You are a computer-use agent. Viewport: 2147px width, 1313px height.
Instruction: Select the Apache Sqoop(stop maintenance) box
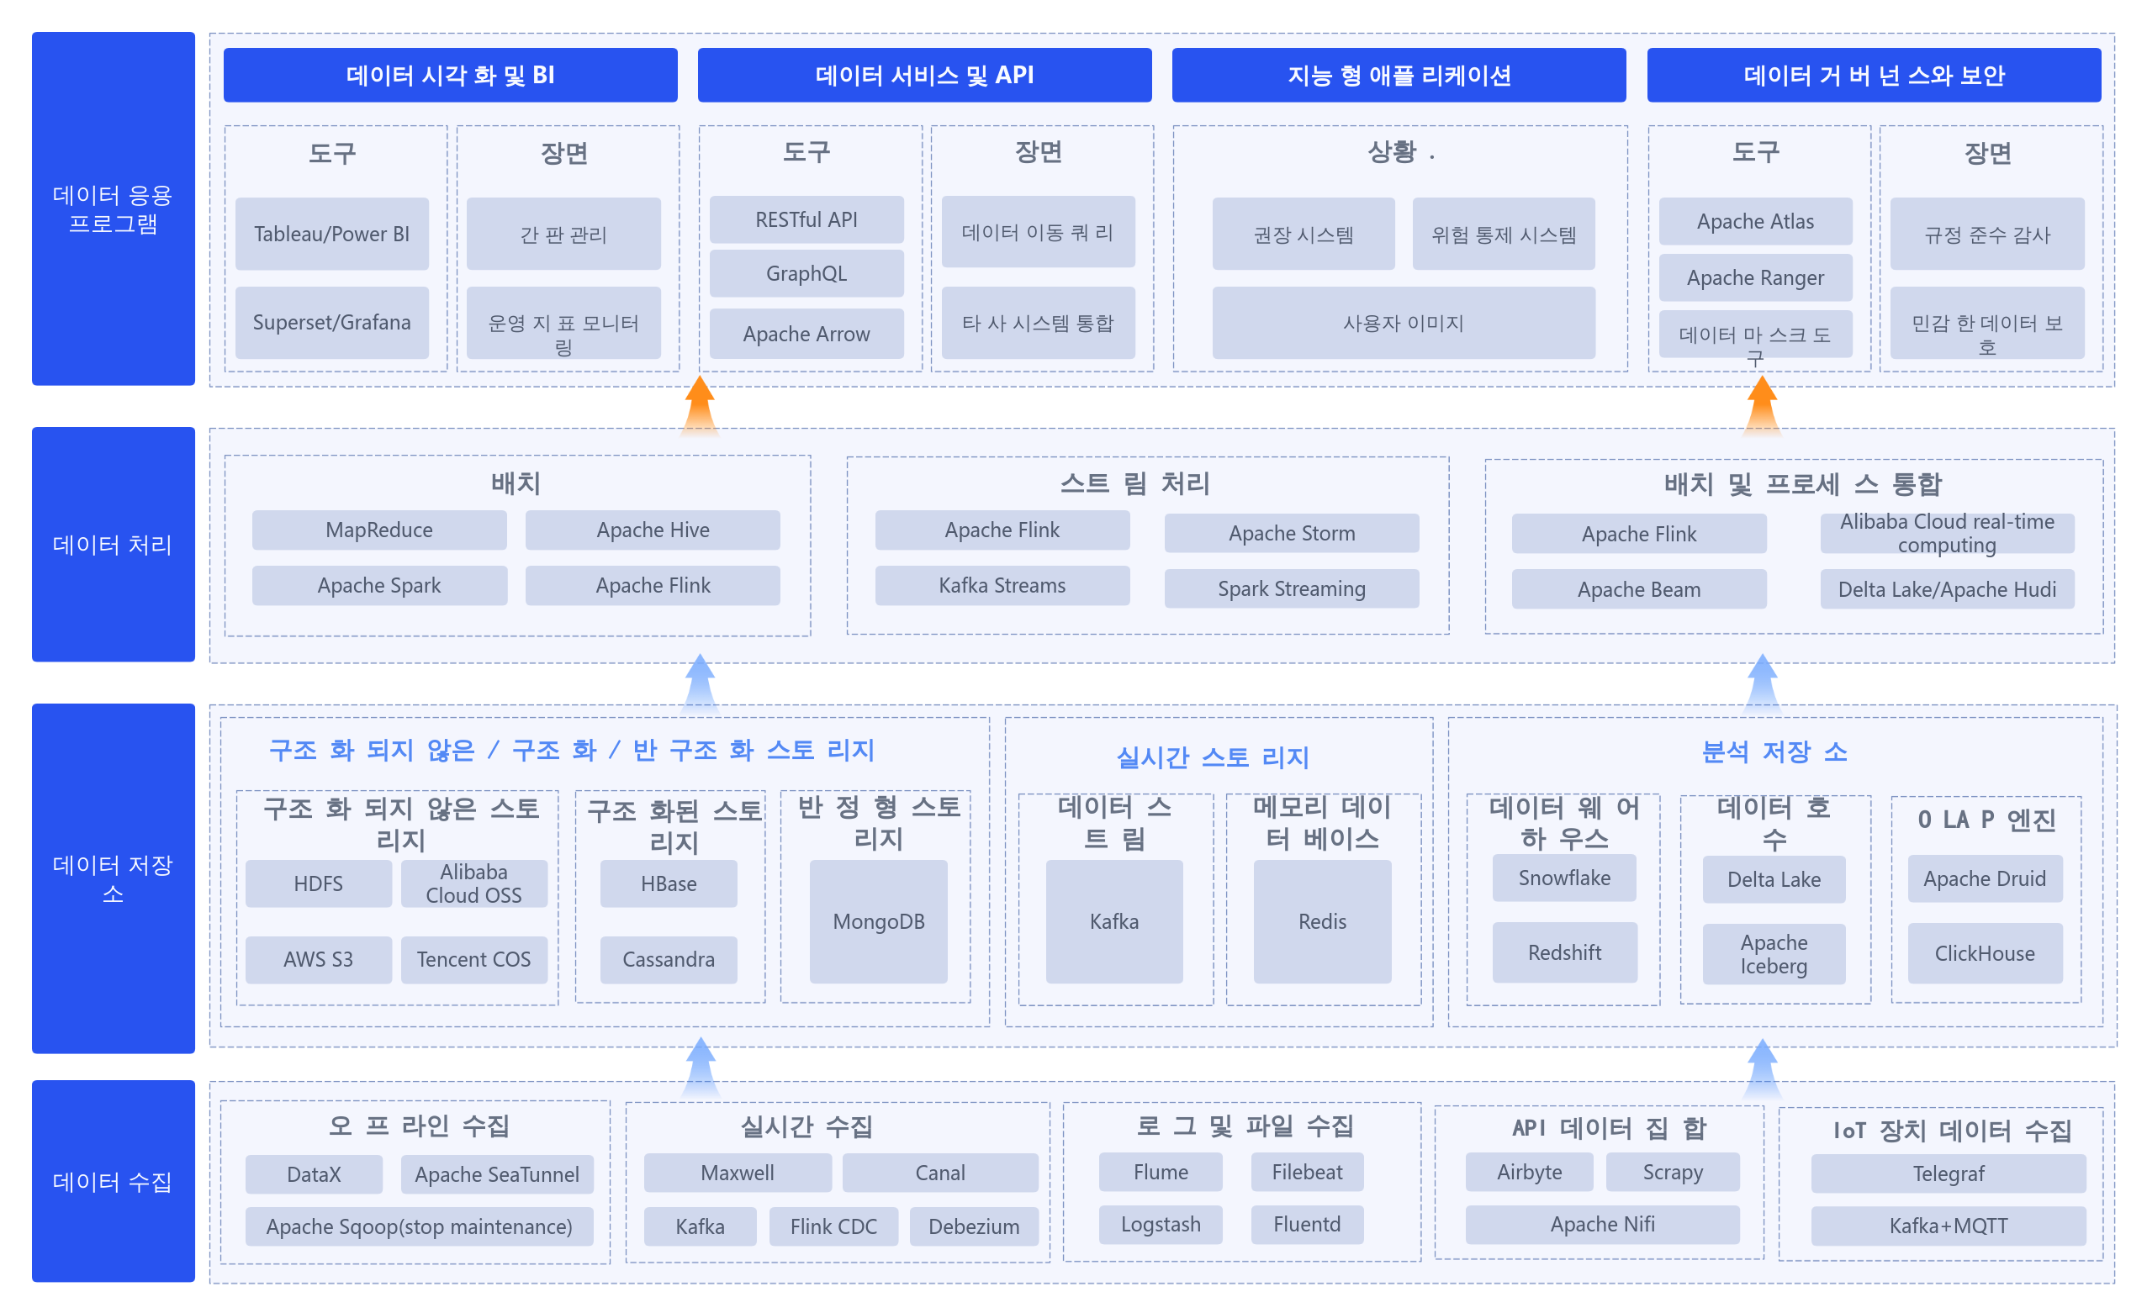[x=419, y=1226]
